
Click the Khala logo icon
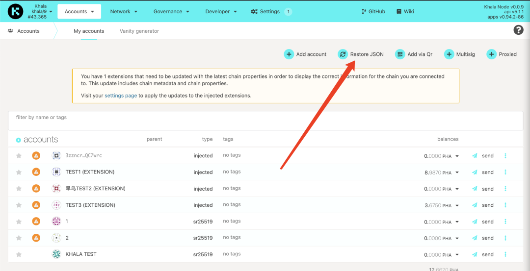click(15, 11)
